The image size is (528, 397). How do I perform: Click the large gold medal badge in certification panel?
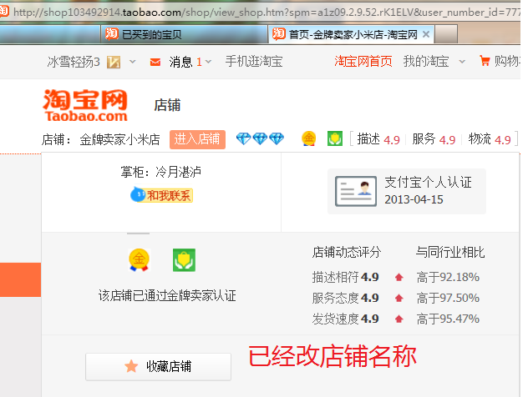tap(139, 260)
